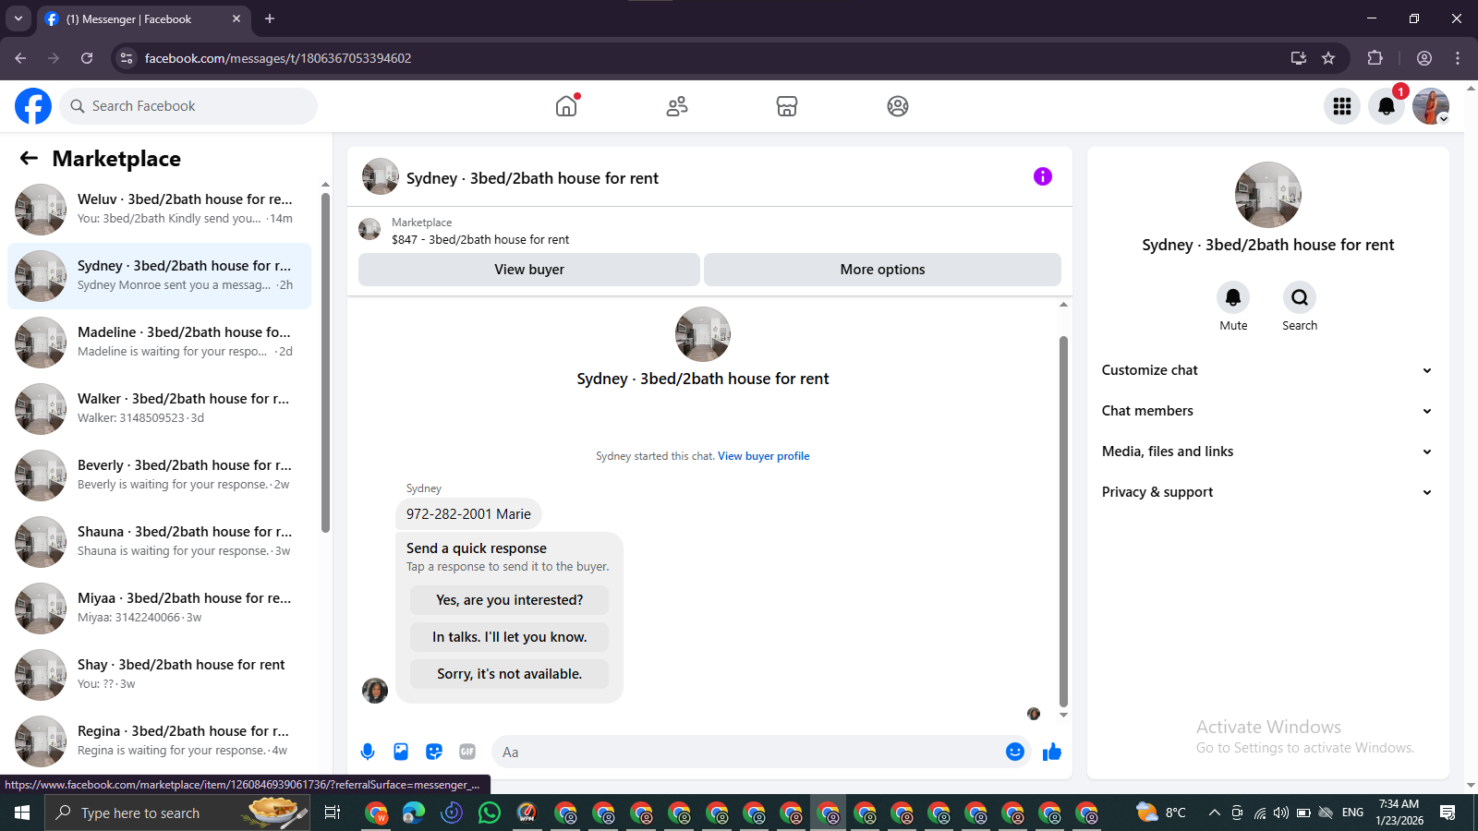
Task: Reload the page with refresh icon
Action: (87, 58)
